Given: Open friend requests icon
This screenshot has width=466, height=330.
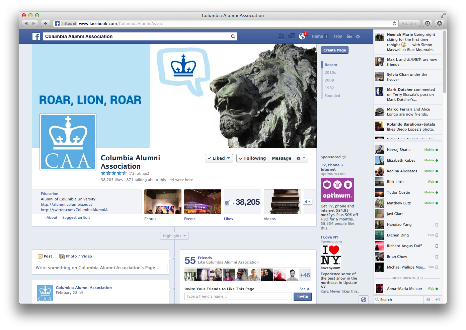Looking at the screenshot, I should pos(281,36).
